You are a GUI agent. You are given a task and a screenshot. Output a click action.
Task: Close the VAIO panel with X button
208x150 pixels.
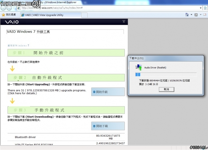(124, 21)
